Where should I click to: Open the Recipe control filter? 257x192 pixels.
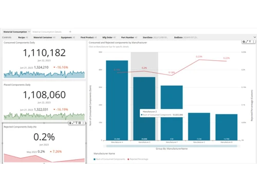tap(23, 37)
